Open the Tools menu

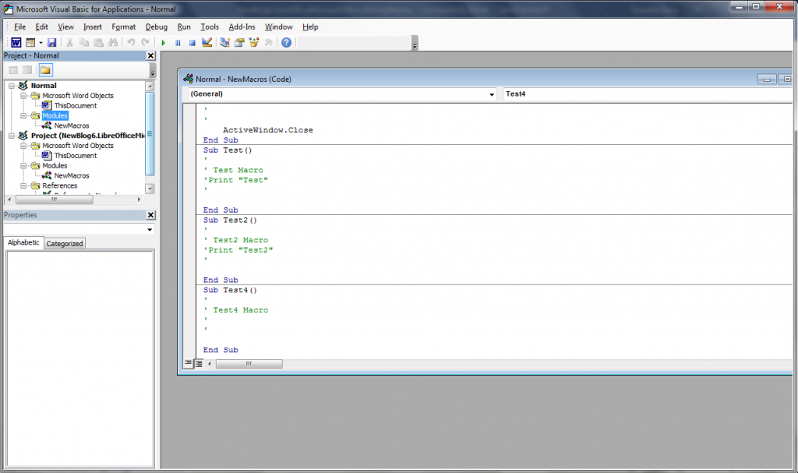click(x=209, y=27)
